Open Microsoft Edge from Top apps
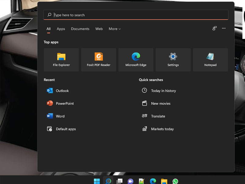Image resolution: width=245 pixels, height=184 pixels. (x=136, y=60)
